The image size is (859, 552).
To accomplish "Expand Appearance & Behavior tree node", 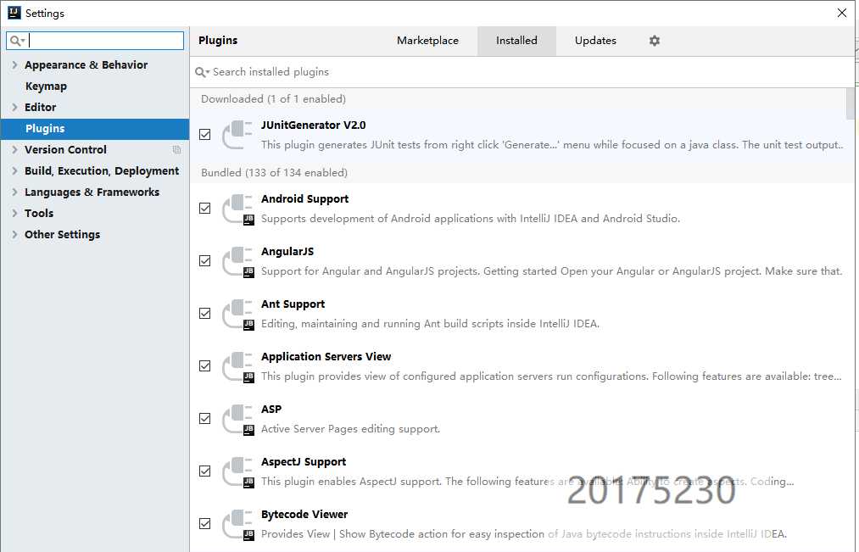I will click(x=14, y=64).
